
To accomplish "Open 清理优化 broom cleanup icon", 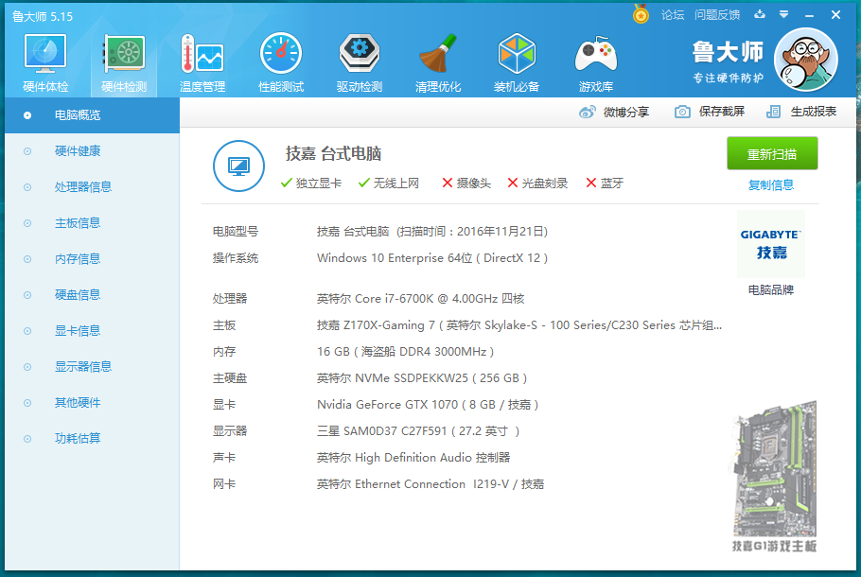I will tap(438, 53).
